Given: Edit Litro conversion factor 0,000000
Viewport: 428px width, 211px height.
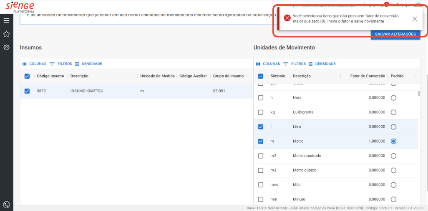Looking at the screenshot, I should click(377, 127).
